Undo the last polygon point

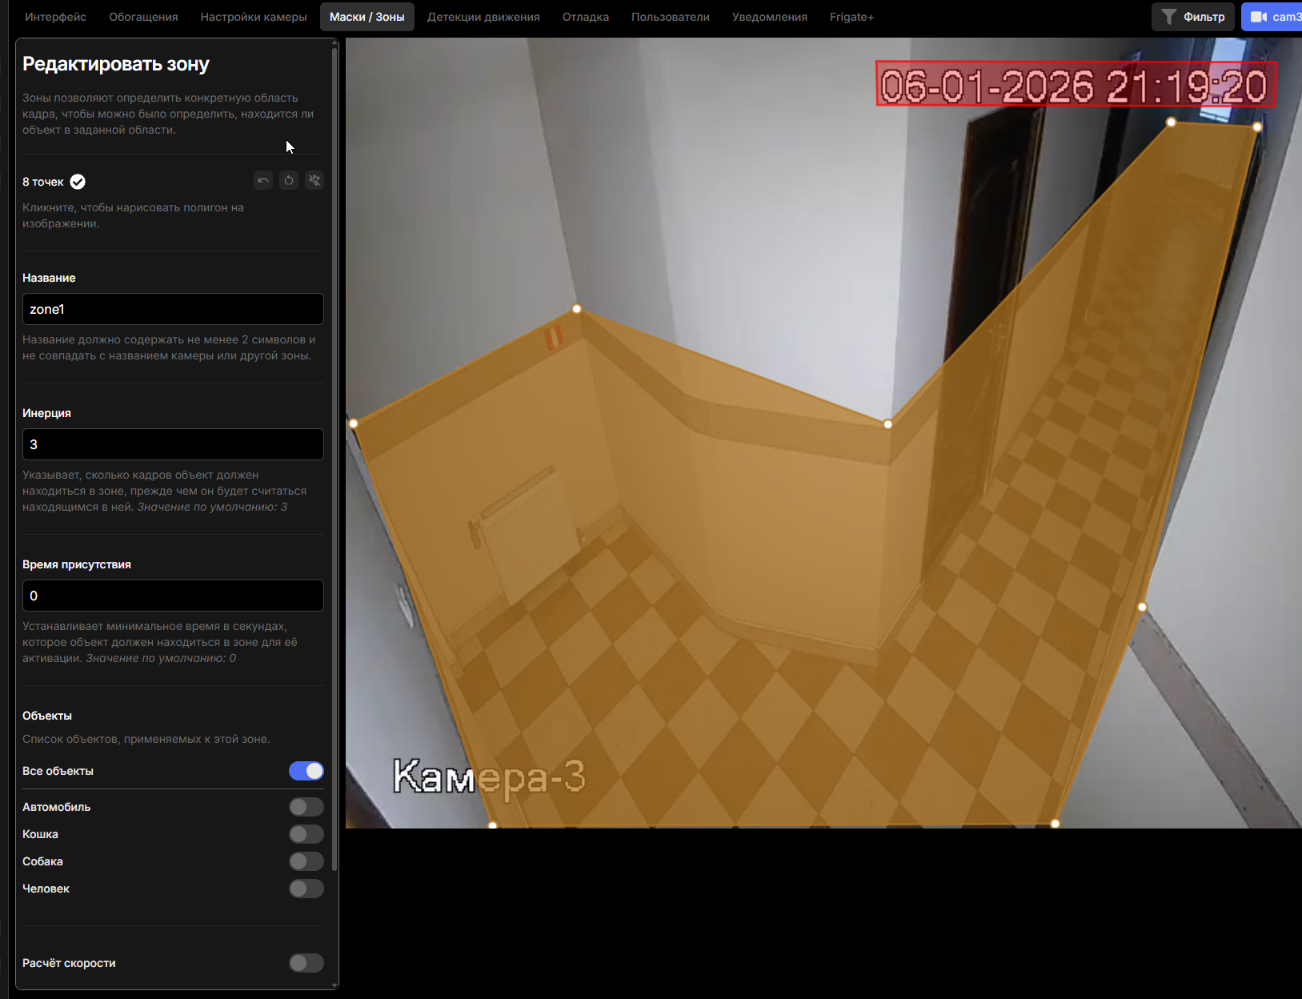(x=263, y=180)
